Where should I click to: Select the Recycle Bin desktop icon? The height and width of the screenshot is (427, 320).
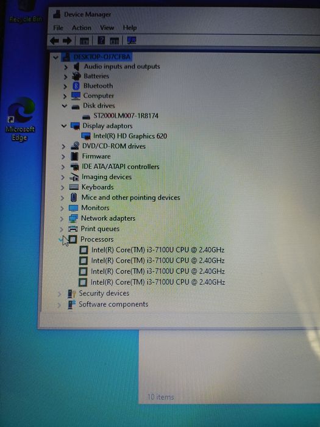point(25,12)
